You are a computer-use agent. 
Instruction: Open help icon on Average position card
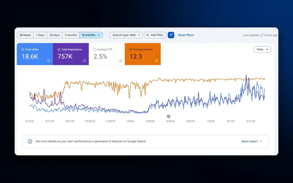[156, 61]
